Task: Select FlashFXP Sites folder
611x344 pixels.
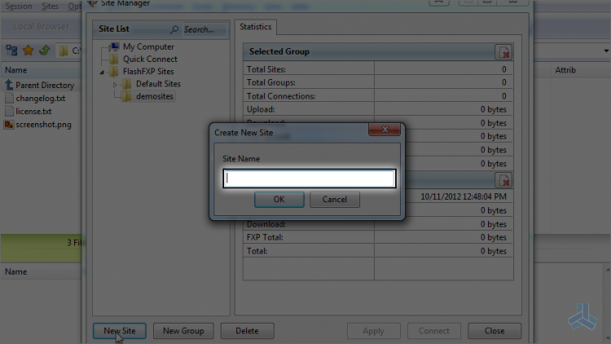Action: 148,72
